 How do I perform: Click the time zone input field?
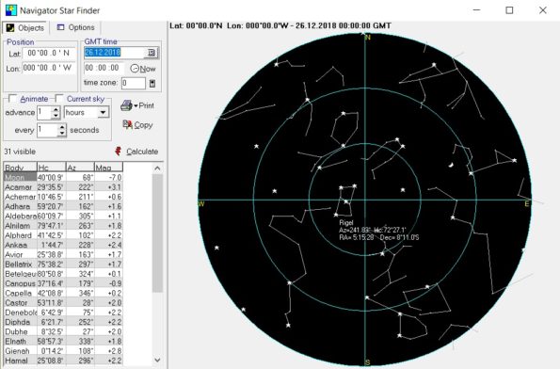pyautogui.click(x=134, y=83)
